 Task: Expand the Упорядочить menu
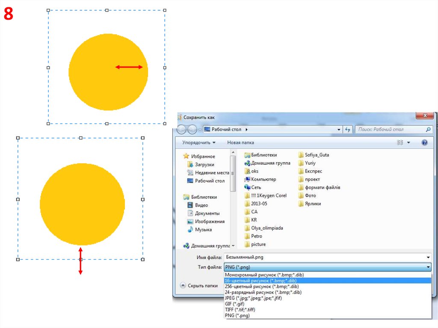[x=199, y=142]
